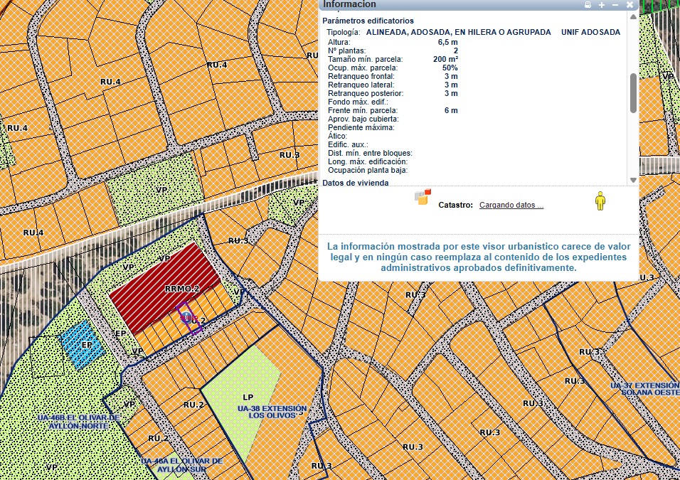This screenshot has height=480, width=680.
Task: Click the 'Datos de vivienda' section heading
Action: tap(356, 183)
